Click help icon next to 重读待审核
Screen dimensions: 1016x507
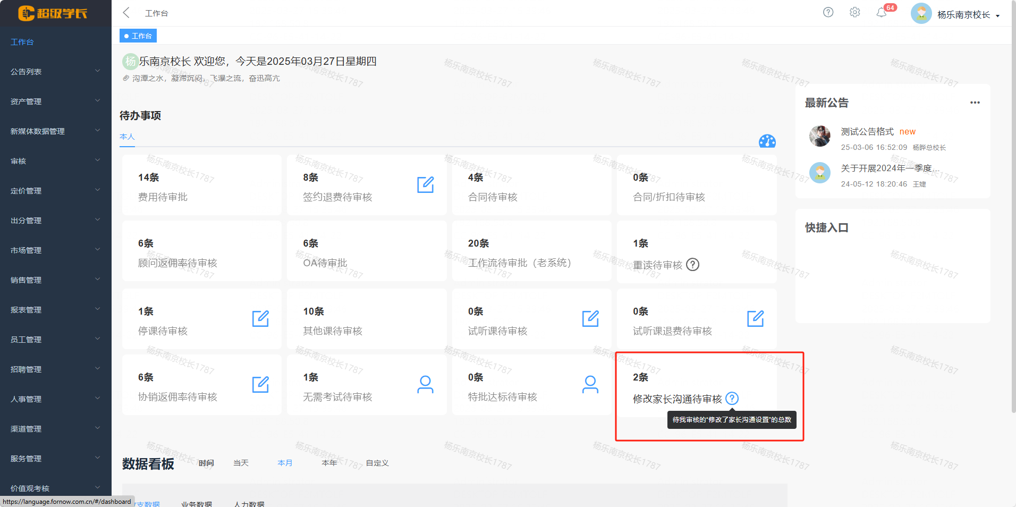click(692, 265)
